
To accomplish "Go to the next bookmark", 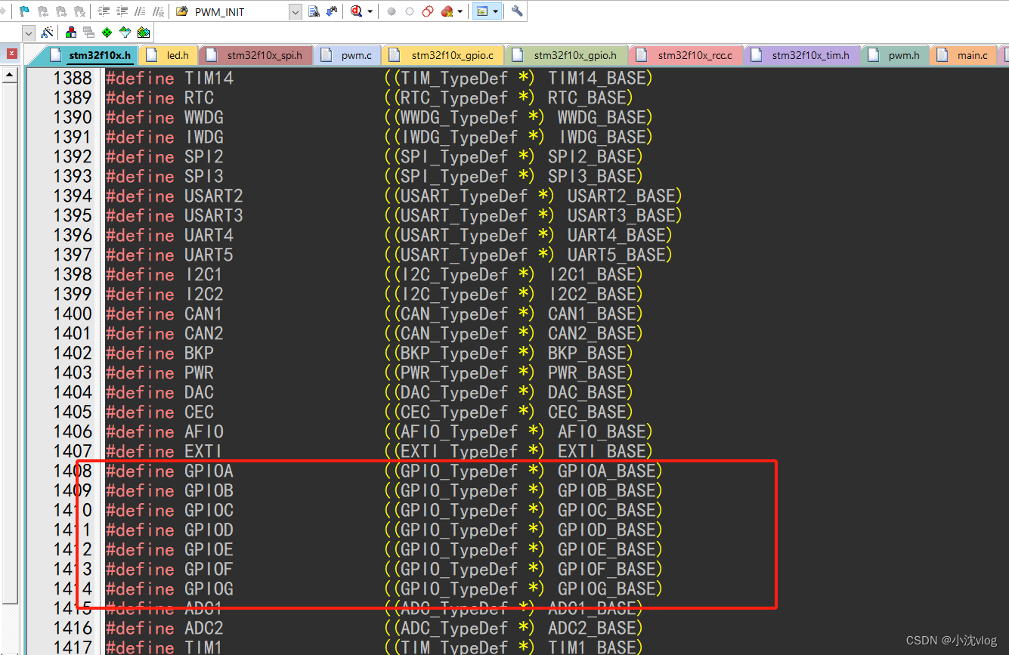I will 60,11.
